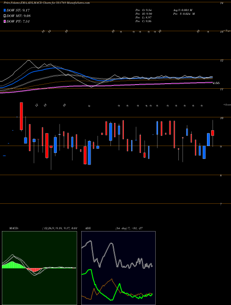Open the ADX indicator panel
The height and width of the screenshot is (305, 231).
coord(118,268)
